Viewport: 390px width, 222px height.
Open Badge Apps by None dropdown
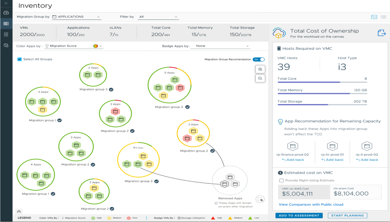tap(220, 46)
